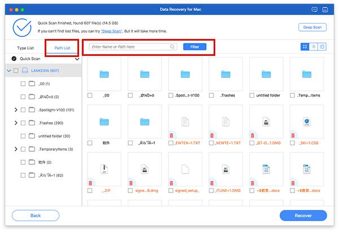Check the box under untitled folder thumbnail
This screenshot has height=232, width=339.
(251, 95)
